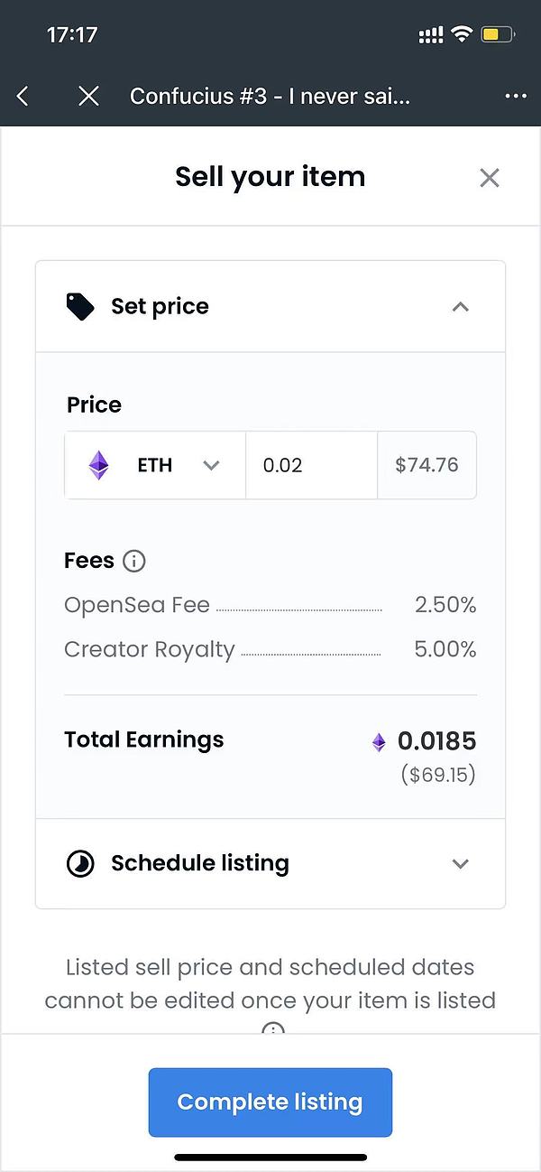Open the ETH currency dropdown
Viewport: 541px width, 1172px height.
click(x=211, y=465)
